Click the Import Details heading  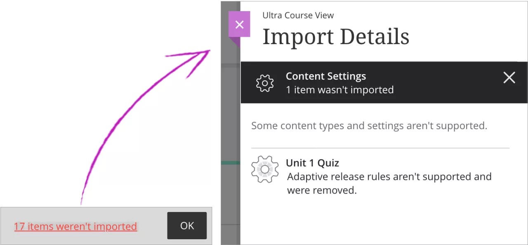335,37
